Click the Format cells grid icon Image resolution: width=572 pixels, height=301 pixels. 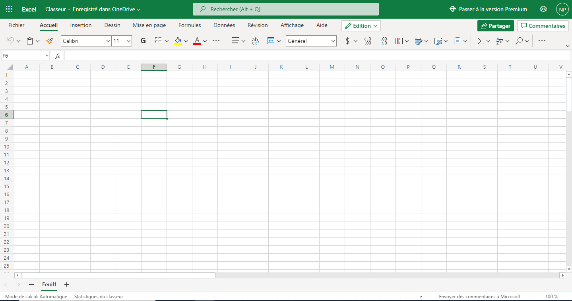(x=457, y=41)
